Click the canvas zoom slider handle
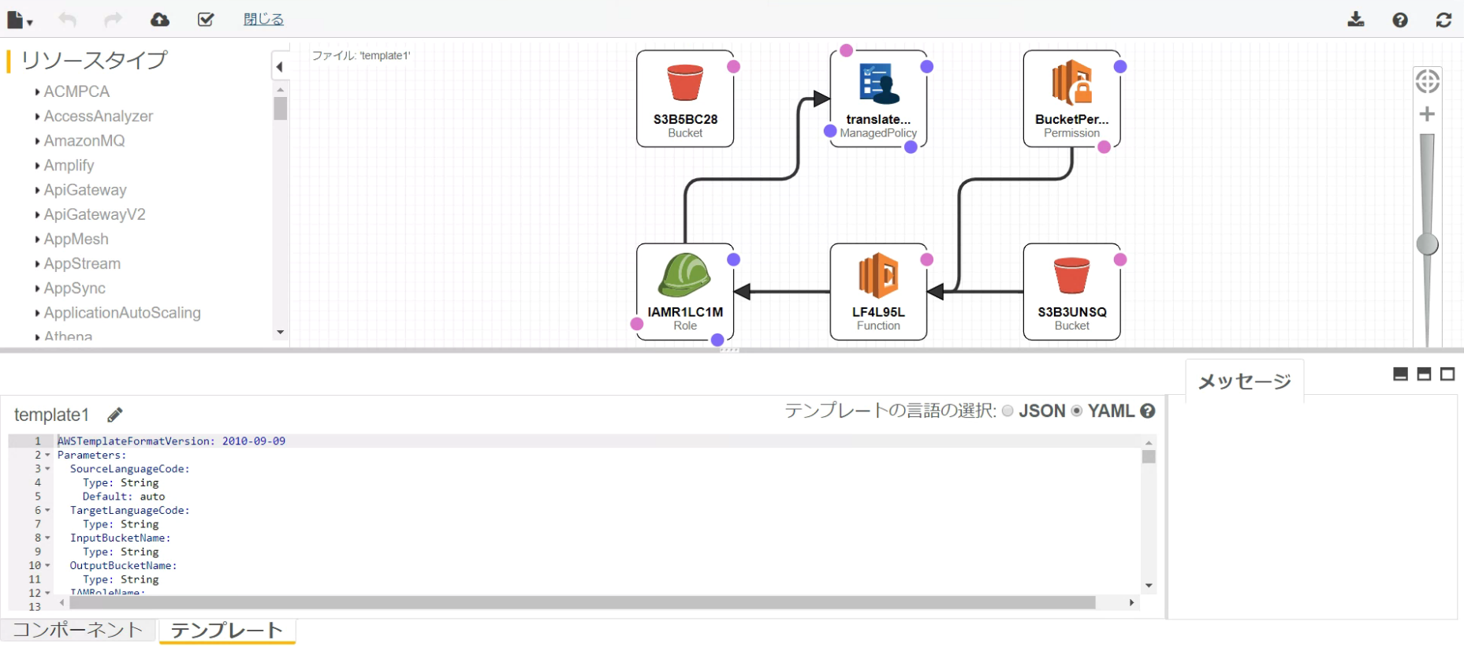 pos(1427,244)
